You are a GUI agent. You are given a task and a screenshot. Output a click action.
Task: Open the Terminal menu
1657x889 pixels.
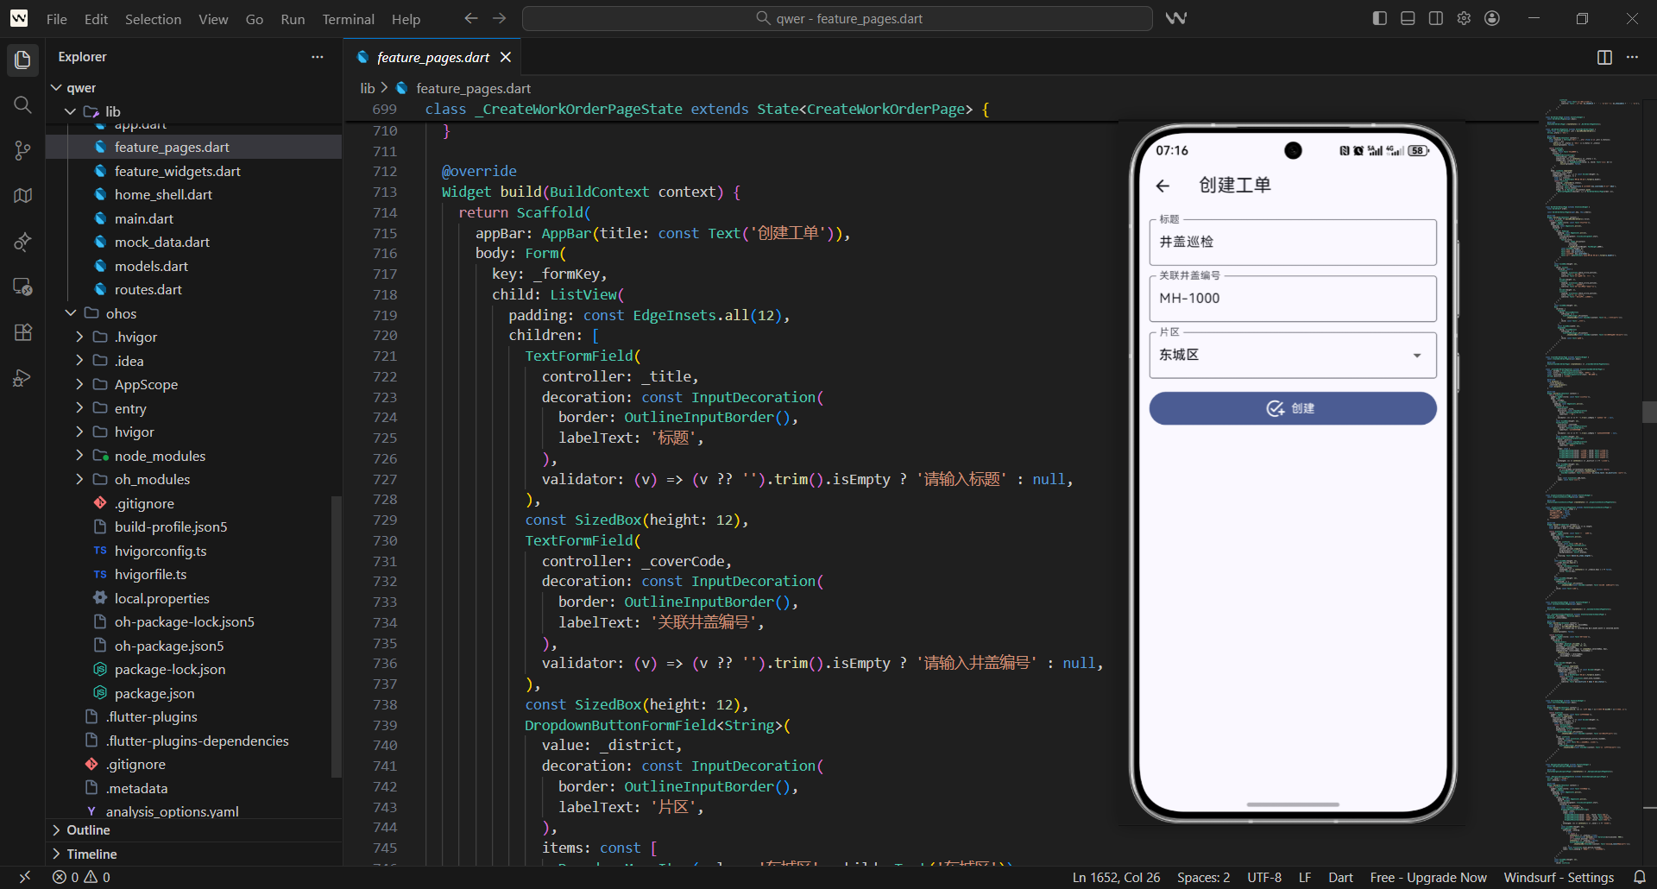coord(348,19)
